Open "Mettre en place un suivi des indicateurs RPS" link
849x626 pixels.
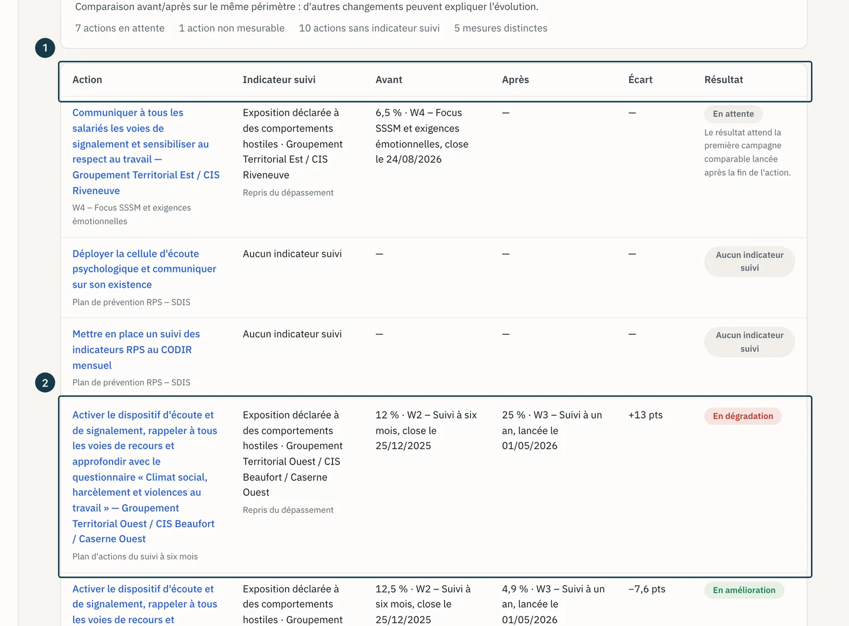pyautogui.click(x=136, y=350)
